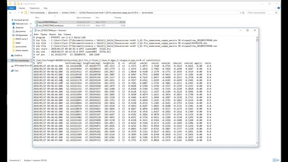
Task: Open EMLID часть 1 folder in sidebar
Action: 20,39
